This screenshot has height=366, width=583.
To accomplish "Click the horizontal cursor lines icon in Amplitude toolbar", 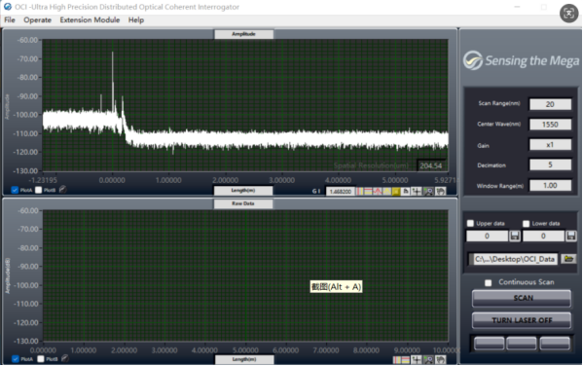I will 368,191.
